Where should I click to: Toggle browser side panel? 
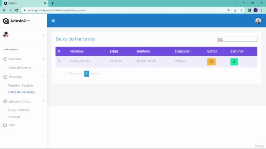pyautogui.click(x=249, y=10)
